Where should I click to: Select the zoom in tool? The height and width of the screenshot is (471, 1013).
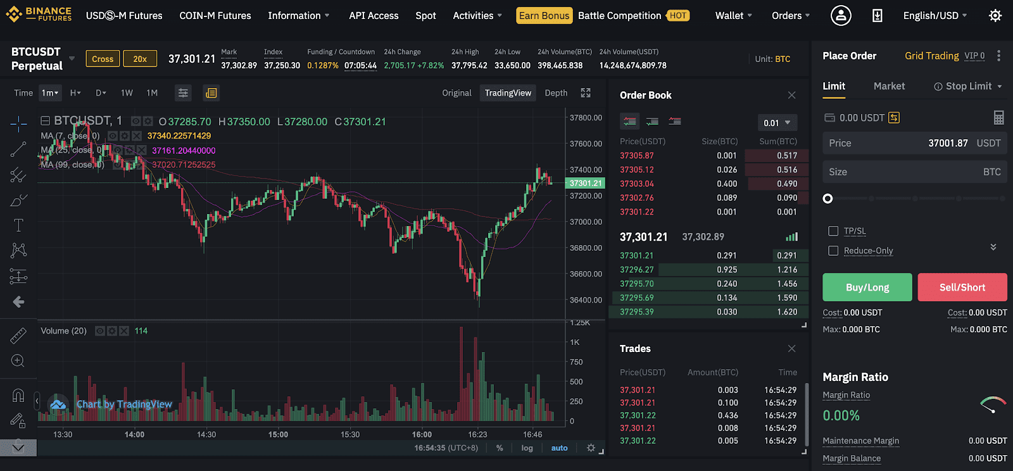[18, 361]
